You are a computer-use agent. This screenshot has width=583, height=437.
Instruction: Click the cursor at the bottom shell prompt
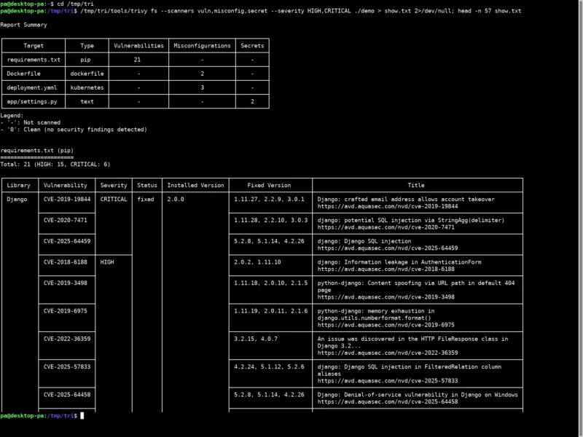[x=82, y=415]
